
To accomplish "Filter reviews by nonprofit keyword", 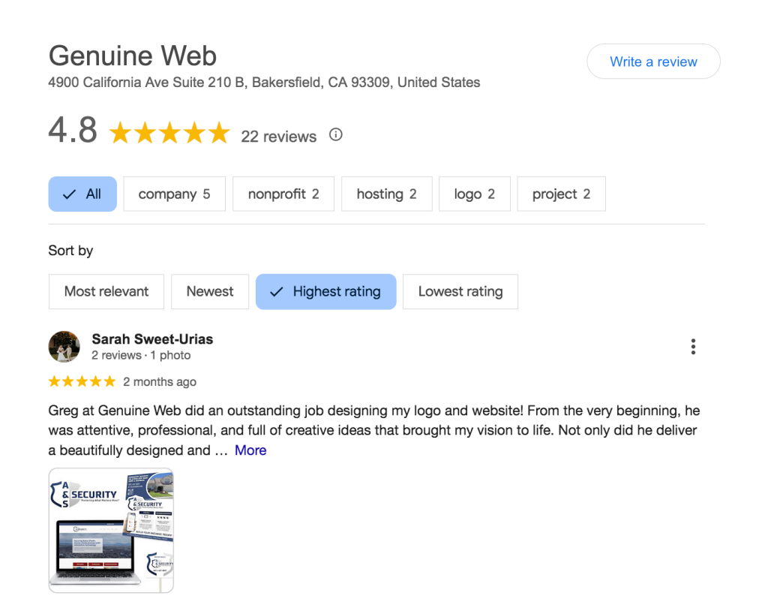I will 283,194.
